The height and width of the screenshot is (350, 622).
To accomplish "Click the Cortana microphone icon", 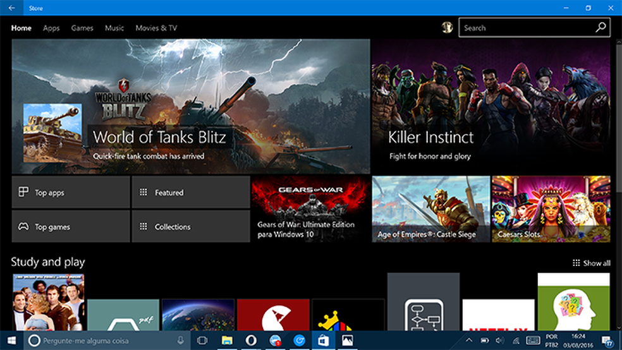I will click(181, 341).
